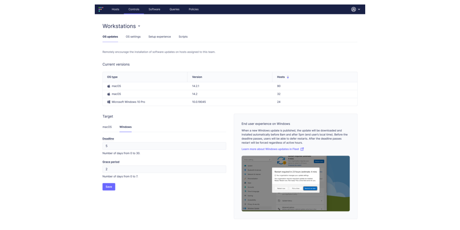Screen dimensions: 460x230
Task: Open the Scripts tab
Action: pyautogui.click(x=183, y=36)
